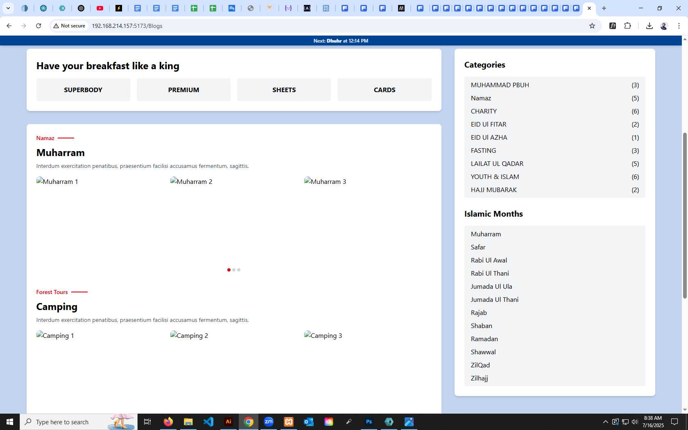688x430 pixels.
Task: Click the Not secure site info chip
Action: (69, 26)
